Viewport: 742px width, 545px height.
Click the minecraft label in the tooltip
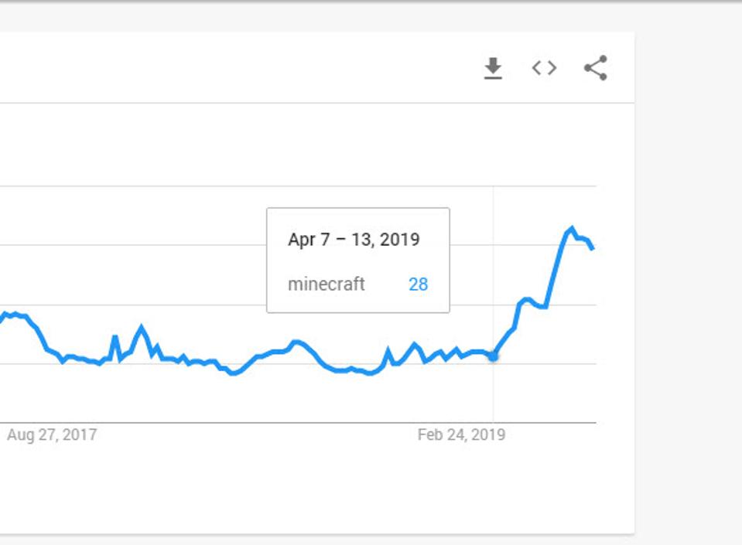tap(326, 284)
